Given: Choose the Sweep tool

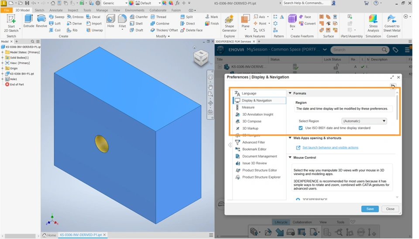Looking at the screenshot, I should (x=57, y=17).
